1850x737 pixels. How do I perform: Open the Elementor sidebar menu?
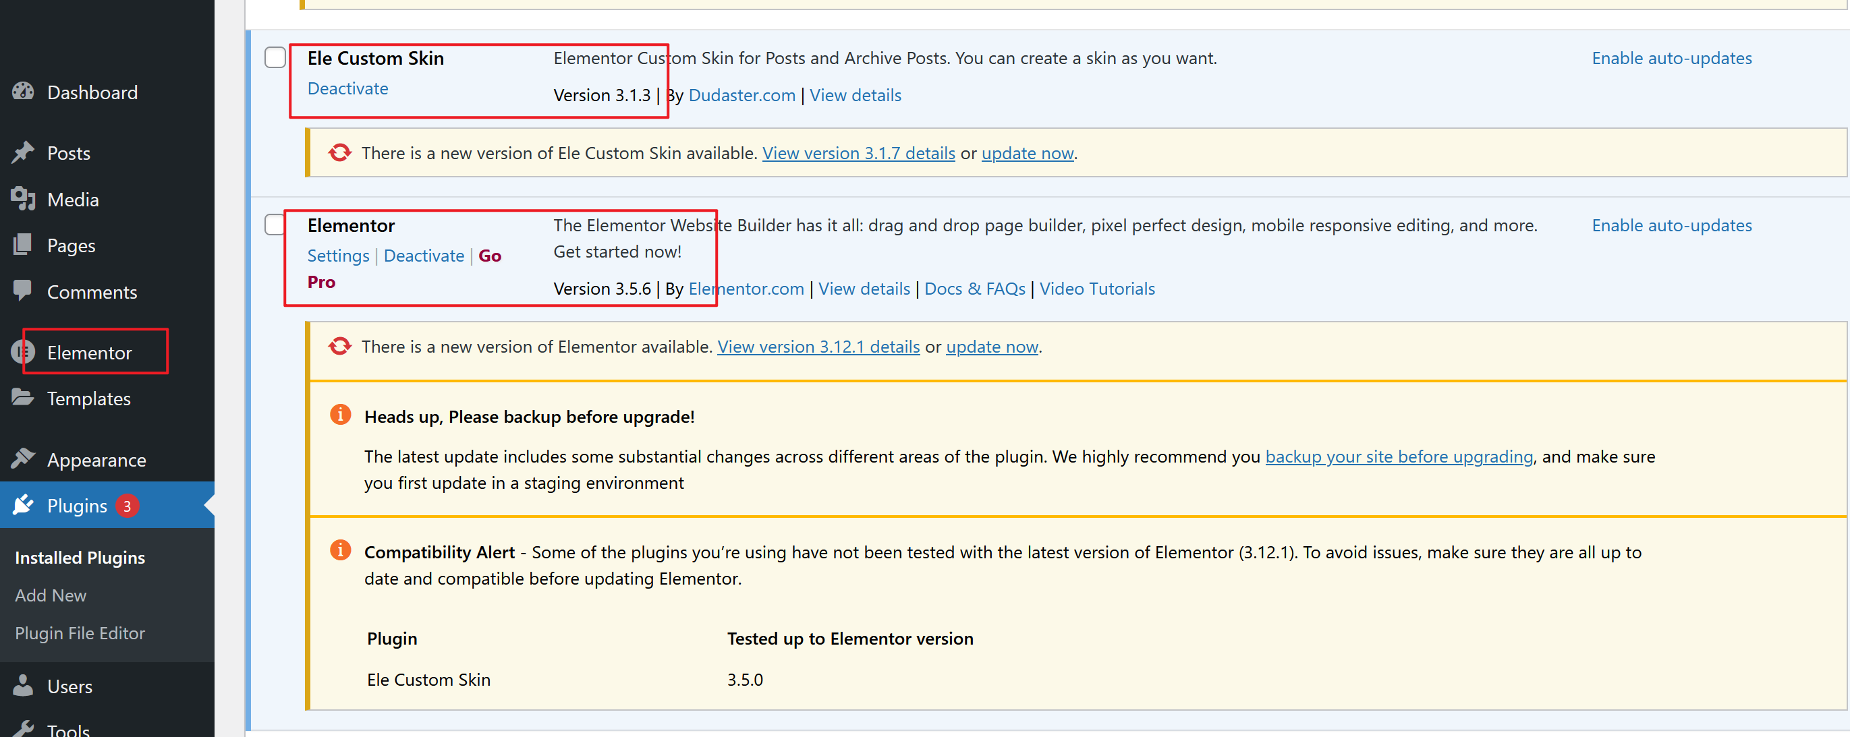[x=89, y=353]
